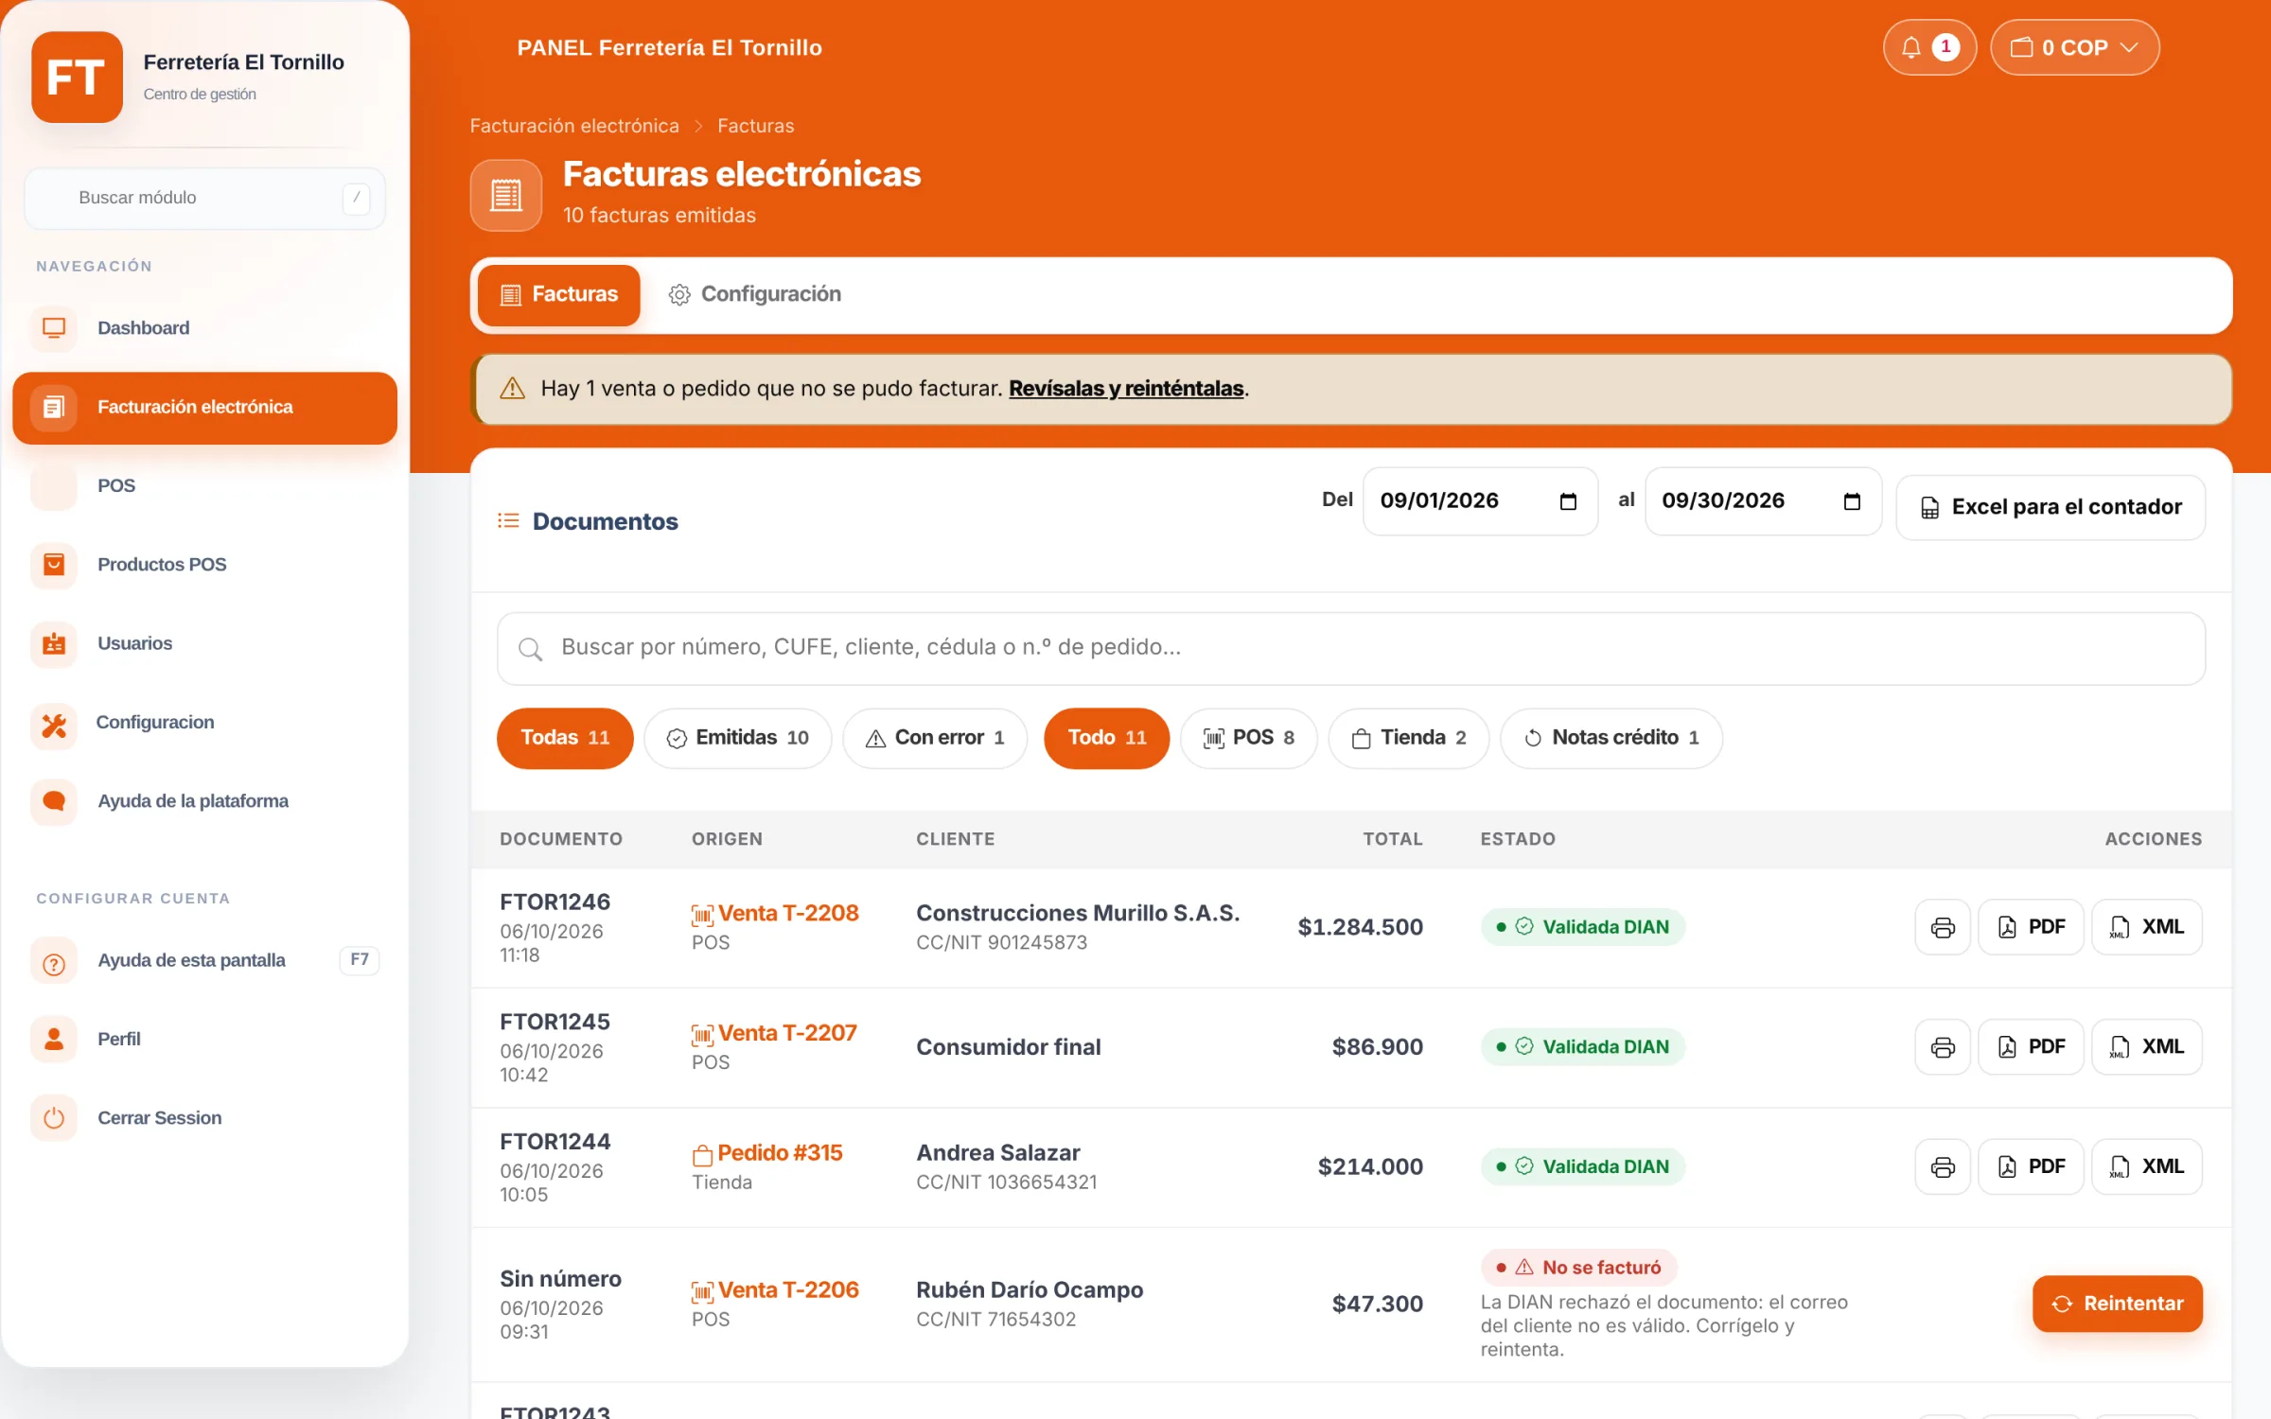Print invoice FTOR1245
Image resolution: width=2271 pixels, height=1419 pixels.
point(1943,1047)
